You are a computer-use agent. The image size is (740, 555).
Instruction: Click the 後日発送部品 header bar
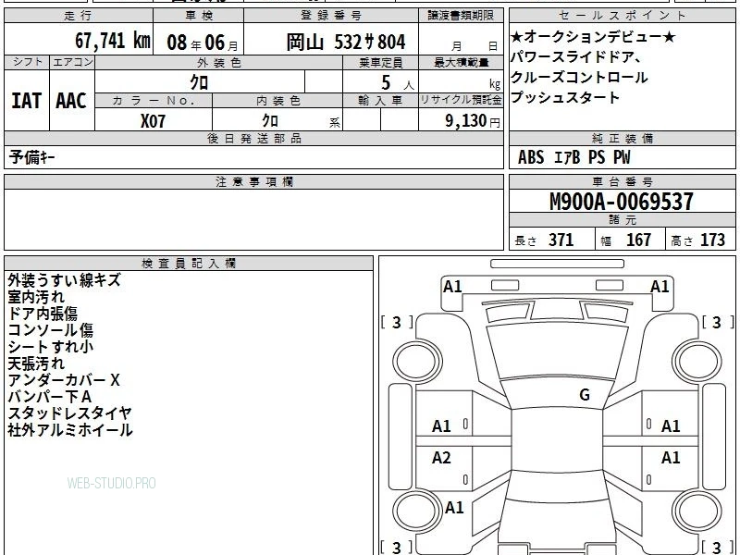click(x=253, y=138)
